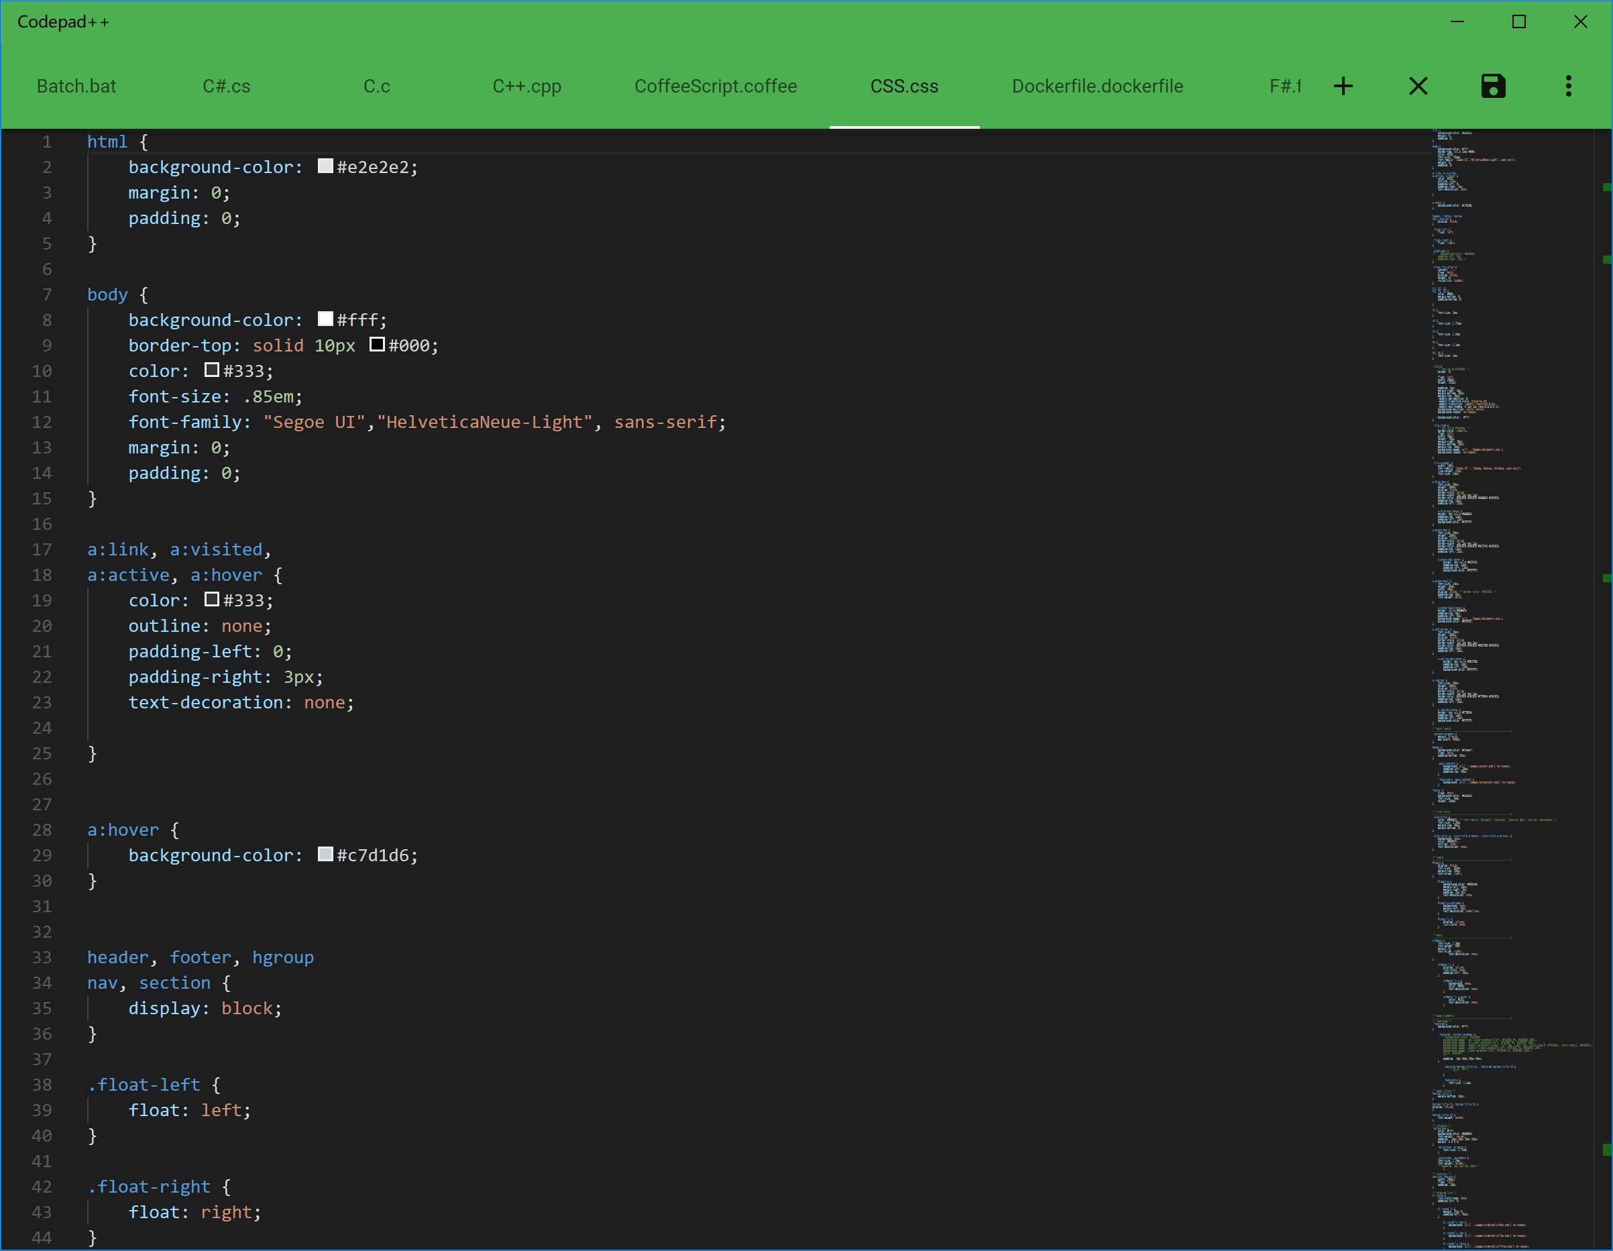This screenshot has height=1251, width=1613.
Task: Minimize the Codepad++ window
Action: 1457,22
